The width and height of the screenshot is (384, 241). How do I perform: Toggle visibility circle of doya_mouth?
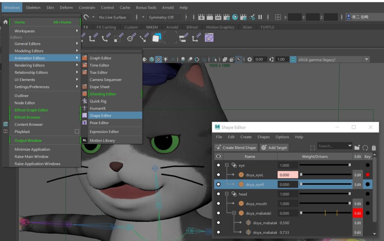tap(219, 203)
